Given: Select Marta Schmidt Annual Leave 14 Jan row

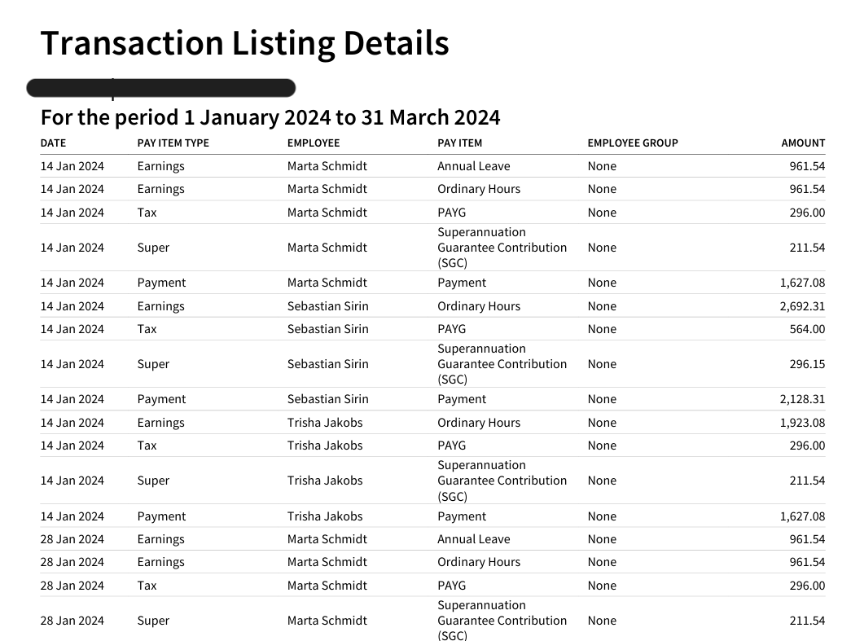Looking at the screenshot, I should pos(432,166).
